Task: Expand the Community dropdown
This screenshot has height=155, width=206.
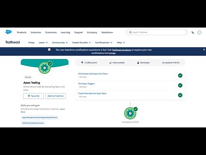Action: tap(60, 43)
